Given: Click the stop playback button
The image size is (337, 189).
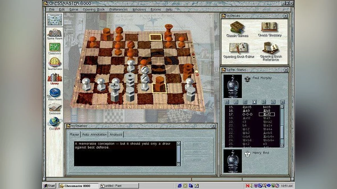Looking at the screenshot, I should [x=254, y=102].
